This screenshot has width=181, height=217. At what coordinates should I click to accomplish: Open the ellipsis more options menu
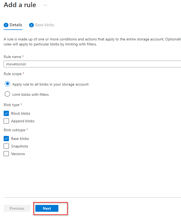pos(46,5)
